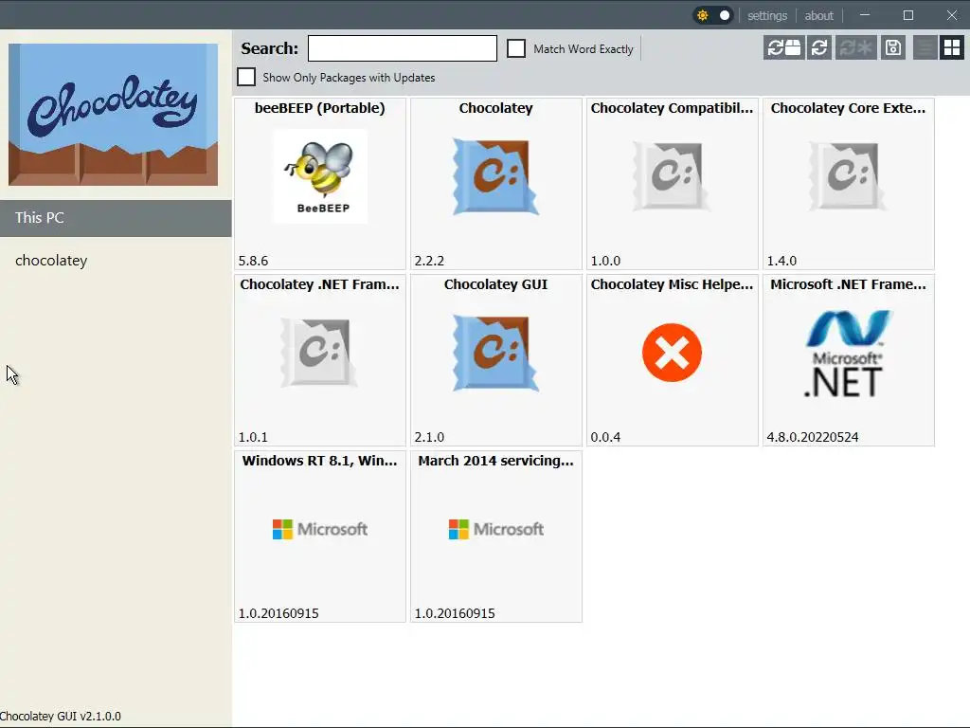
Task: Click the Chocolatey GUI tile title
Action: [x=495, y=284]
